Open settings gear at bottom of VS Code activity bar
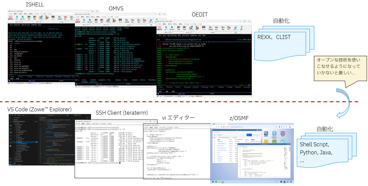368x186 pixels. (x=10, y=162)
